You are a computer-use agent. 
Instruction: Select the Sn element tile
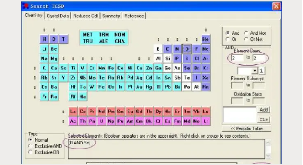168,78
